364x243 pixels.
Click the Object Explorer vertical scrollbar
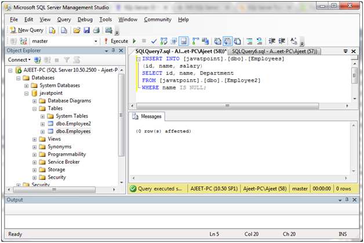tap(121, 115)
